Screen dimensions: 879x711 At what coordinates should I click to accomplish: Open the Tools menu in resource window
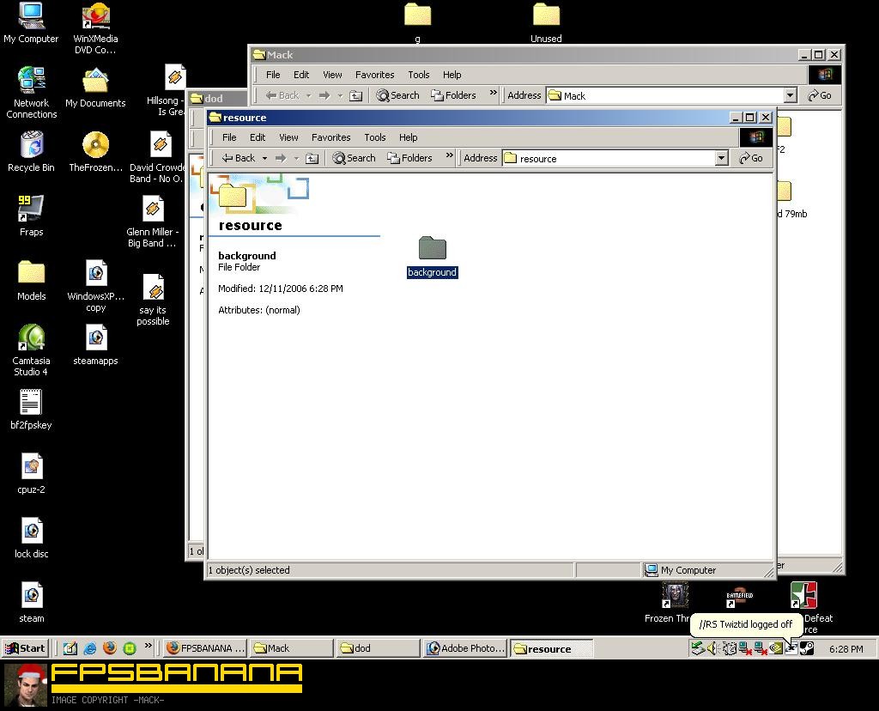(375, 137)
